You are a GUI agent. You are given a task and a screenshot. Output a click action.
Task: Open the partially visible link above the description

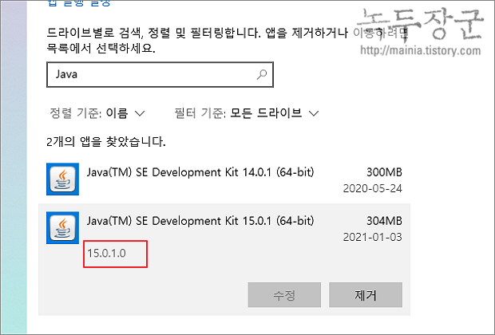79,3
